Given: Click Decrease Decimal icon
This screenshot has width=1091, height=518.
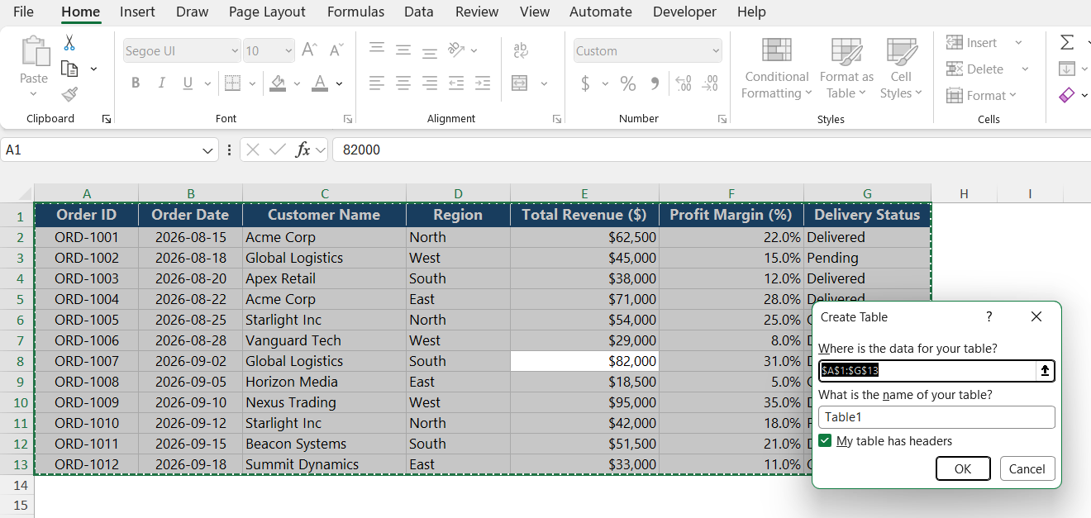Looking at the screenshot, I should pos(710,83).
